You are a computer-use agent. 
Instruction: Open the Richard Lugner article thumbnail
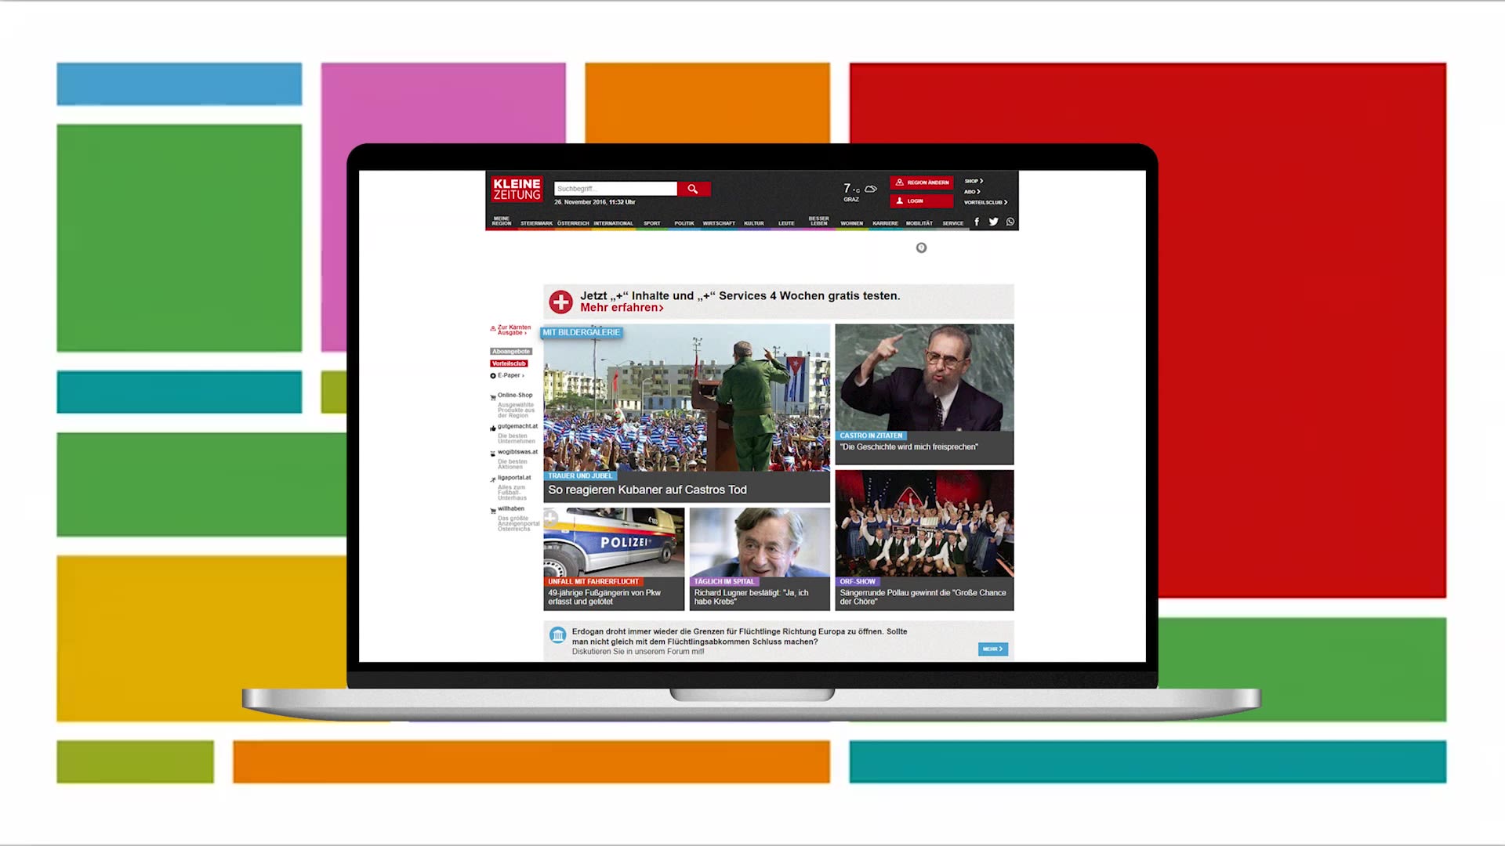[759, 542]
